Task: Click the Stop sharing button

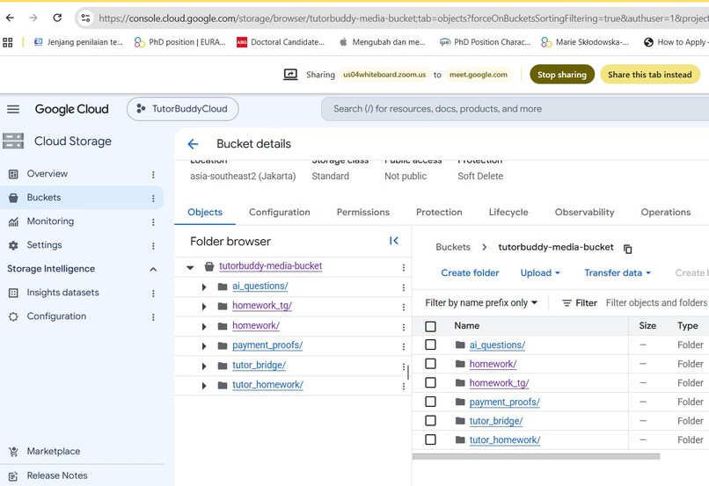Action: pos(562,75)
